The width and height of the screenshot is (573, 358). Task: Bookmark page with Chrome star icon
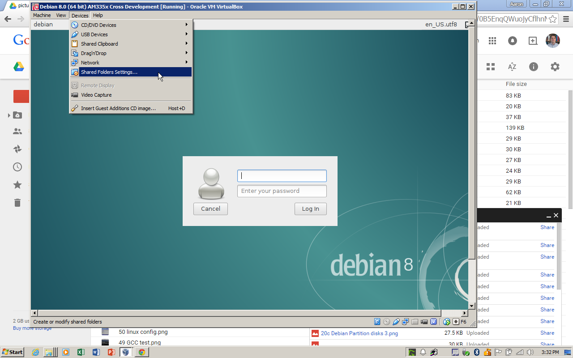coord(553,19)
